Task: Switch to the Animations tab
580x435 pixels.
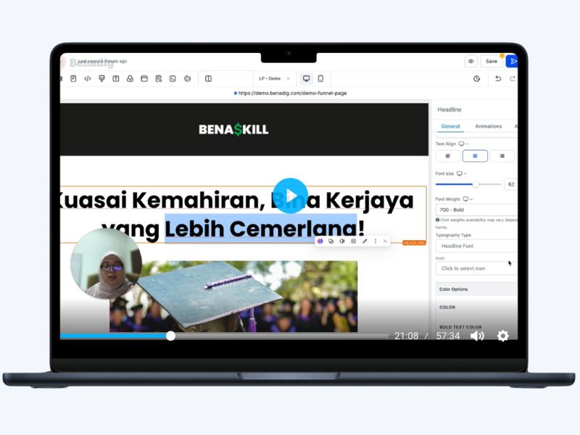Action: coord(488,126)
